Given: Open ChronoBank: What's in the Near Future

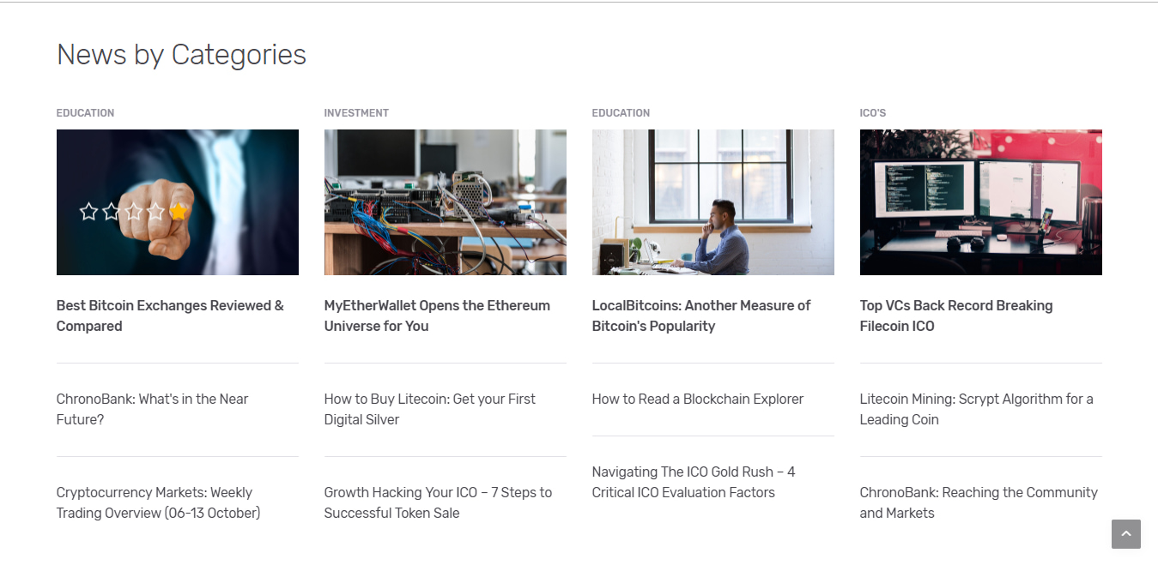Looking at the screenshot, I should (x=152, y=409).
